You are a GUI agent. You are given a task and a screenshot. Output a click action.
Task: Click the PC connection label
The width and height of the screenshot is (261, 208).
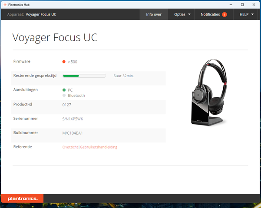[70, 90]
